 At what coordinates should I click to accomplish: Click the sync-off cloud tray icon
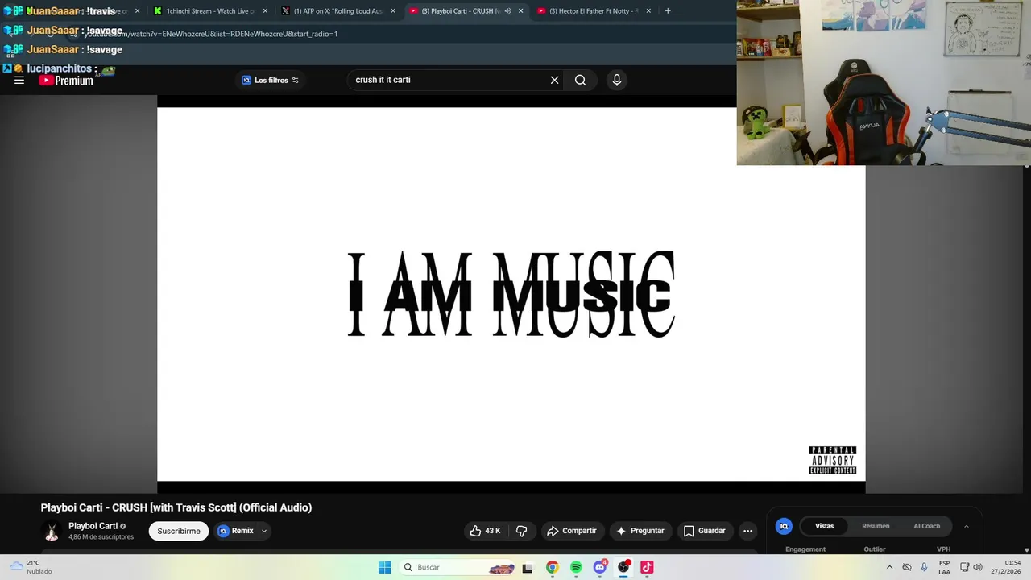907,567
